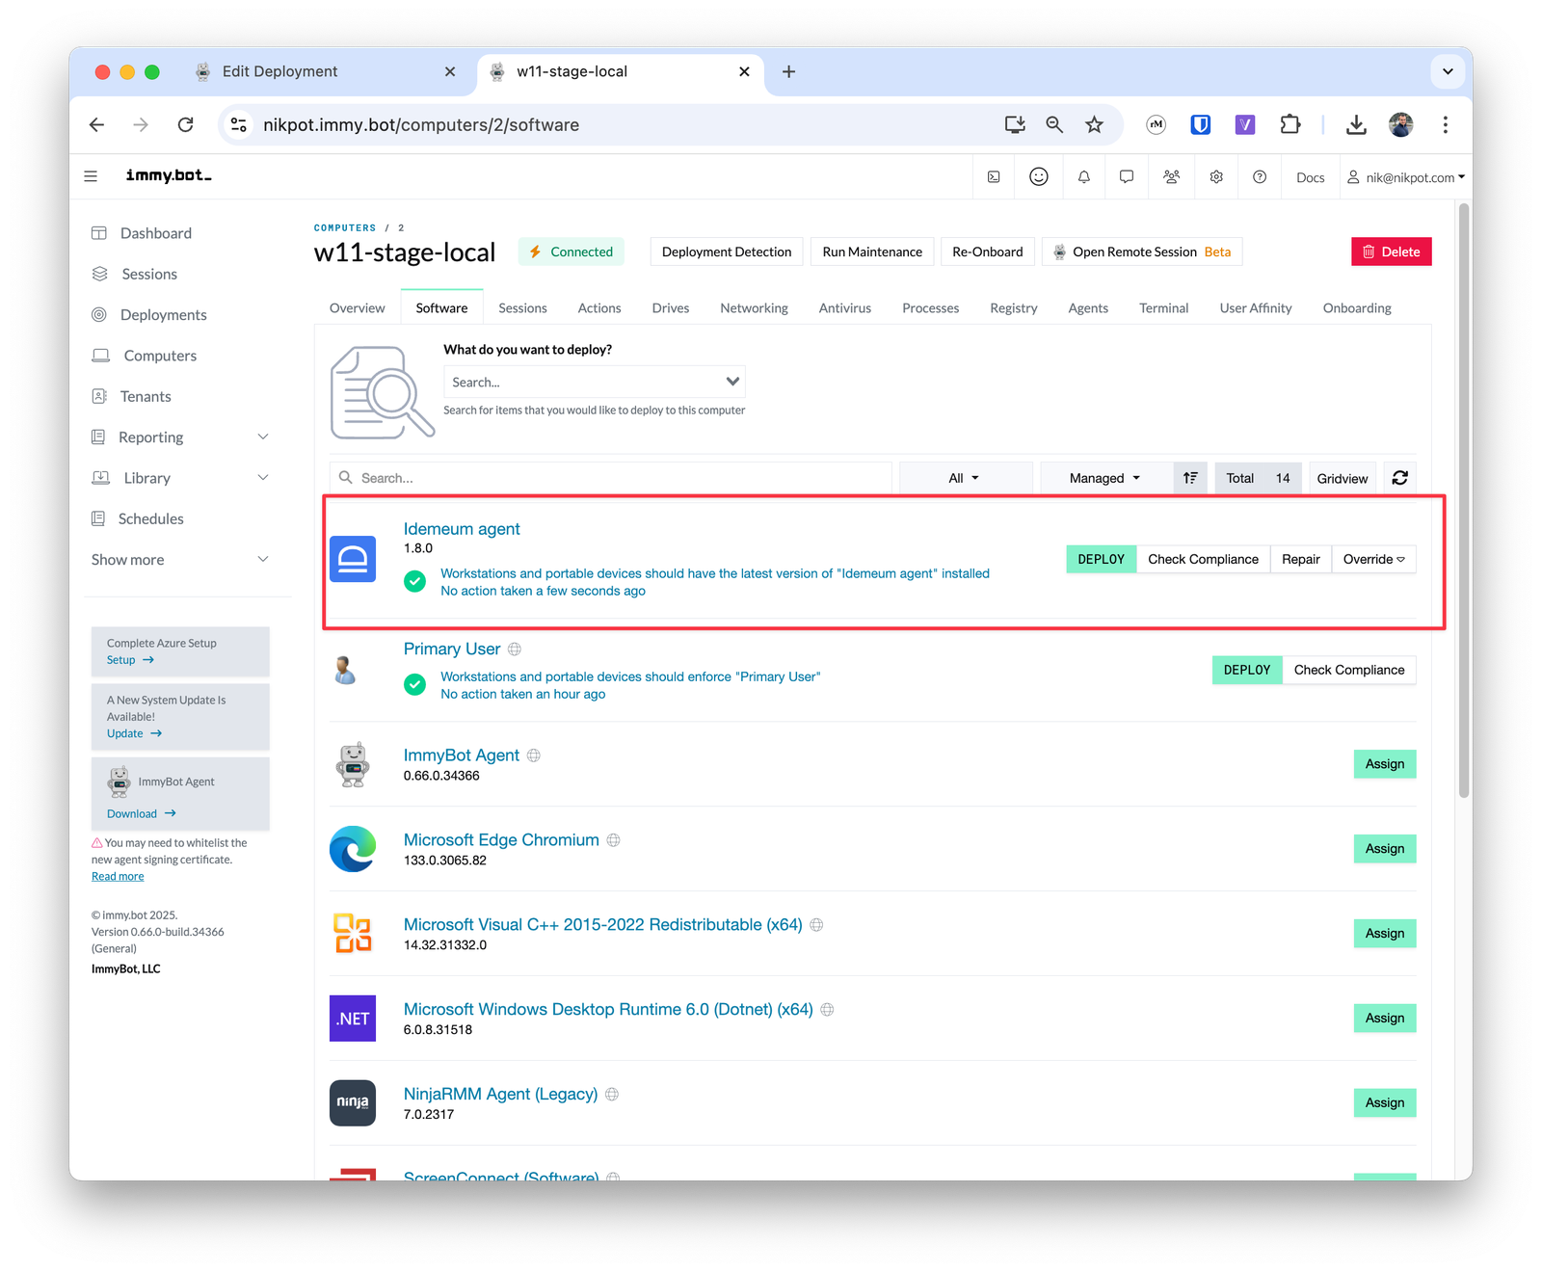Image resolution: width=1542 pixels, height=1272 pixels.
Task: Open the help question mark icon
Action: tap(1260, 177)
